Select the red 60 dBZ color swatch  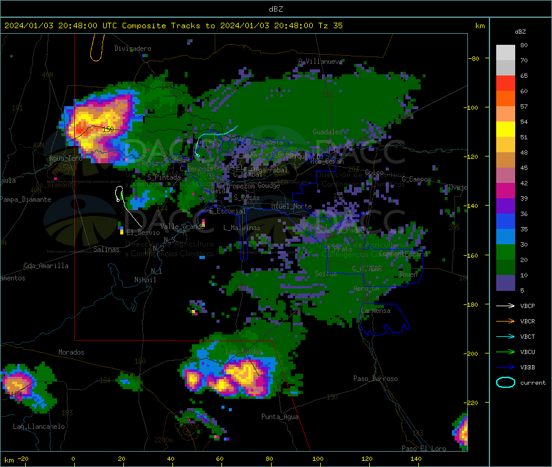pos(505,83)
